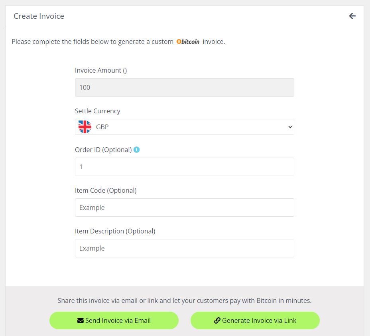Screen dimensions: 370x336
Task: Click the back arrow icon
Action: click(x=352, y=16)
